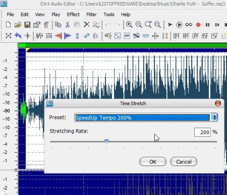
Task: Apply the LPF low pass filter
Action: click(x=195, y=36)
